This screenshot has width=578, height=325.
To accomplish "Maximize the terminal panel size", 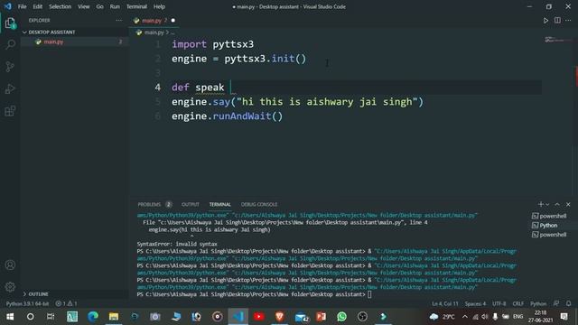I will tap(557, 204).
